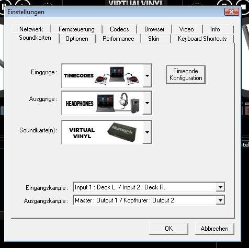Switch to the Fernsteuerung tab
The width and height of the screenshot is (249, 248).
[76, 29]
